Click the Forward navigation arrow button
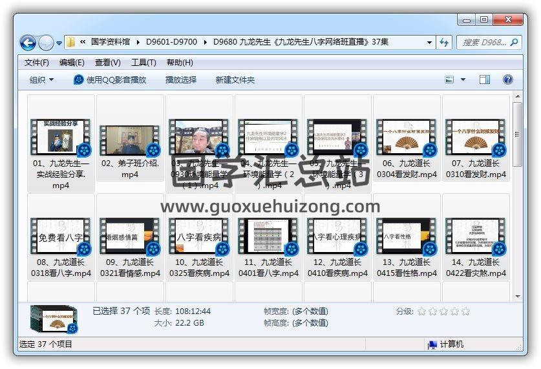This screenshot has height=369, width=541. (x=46, y=43)
